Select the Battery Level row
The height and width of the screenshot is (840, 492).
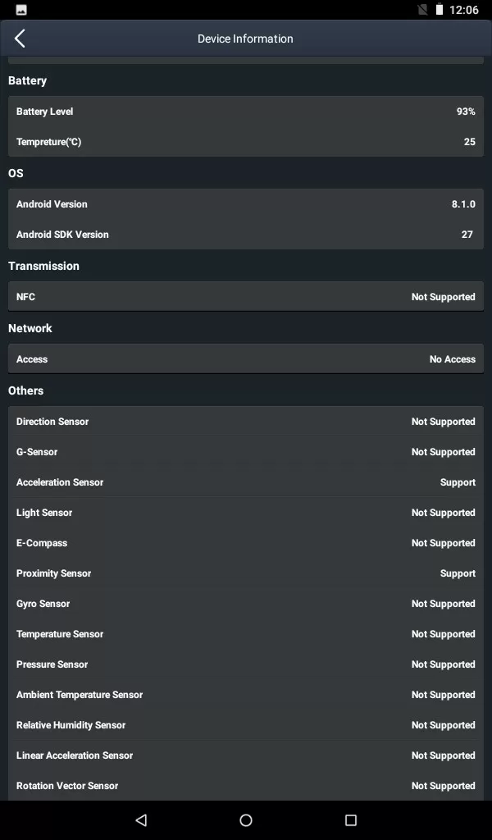tap(246, 112)
